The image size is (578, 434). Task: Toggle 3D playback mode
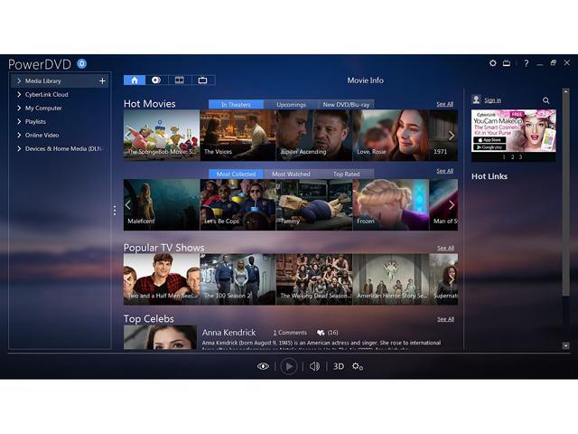point(339,366)
